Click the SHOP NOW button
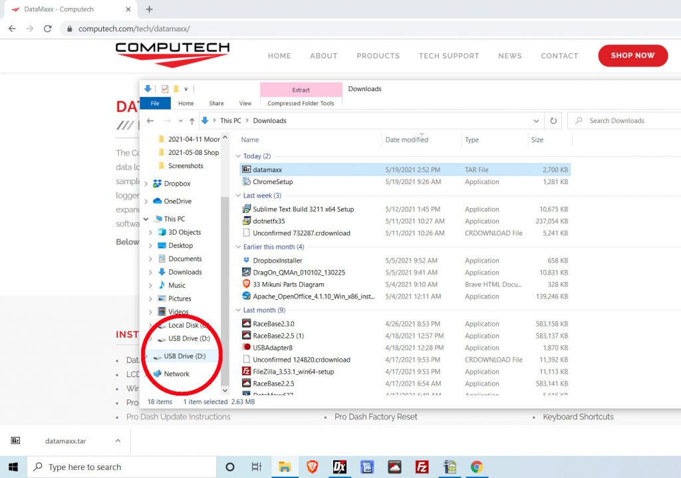This screenshot has width=681, height=478. point(633,56)
